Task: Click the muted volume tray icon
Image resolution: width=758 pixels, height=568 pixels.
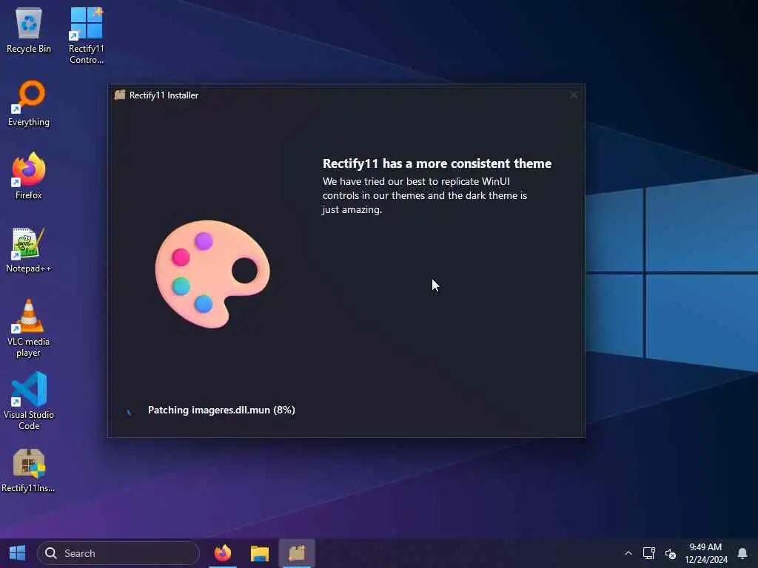Action: [x=670, y=553]
